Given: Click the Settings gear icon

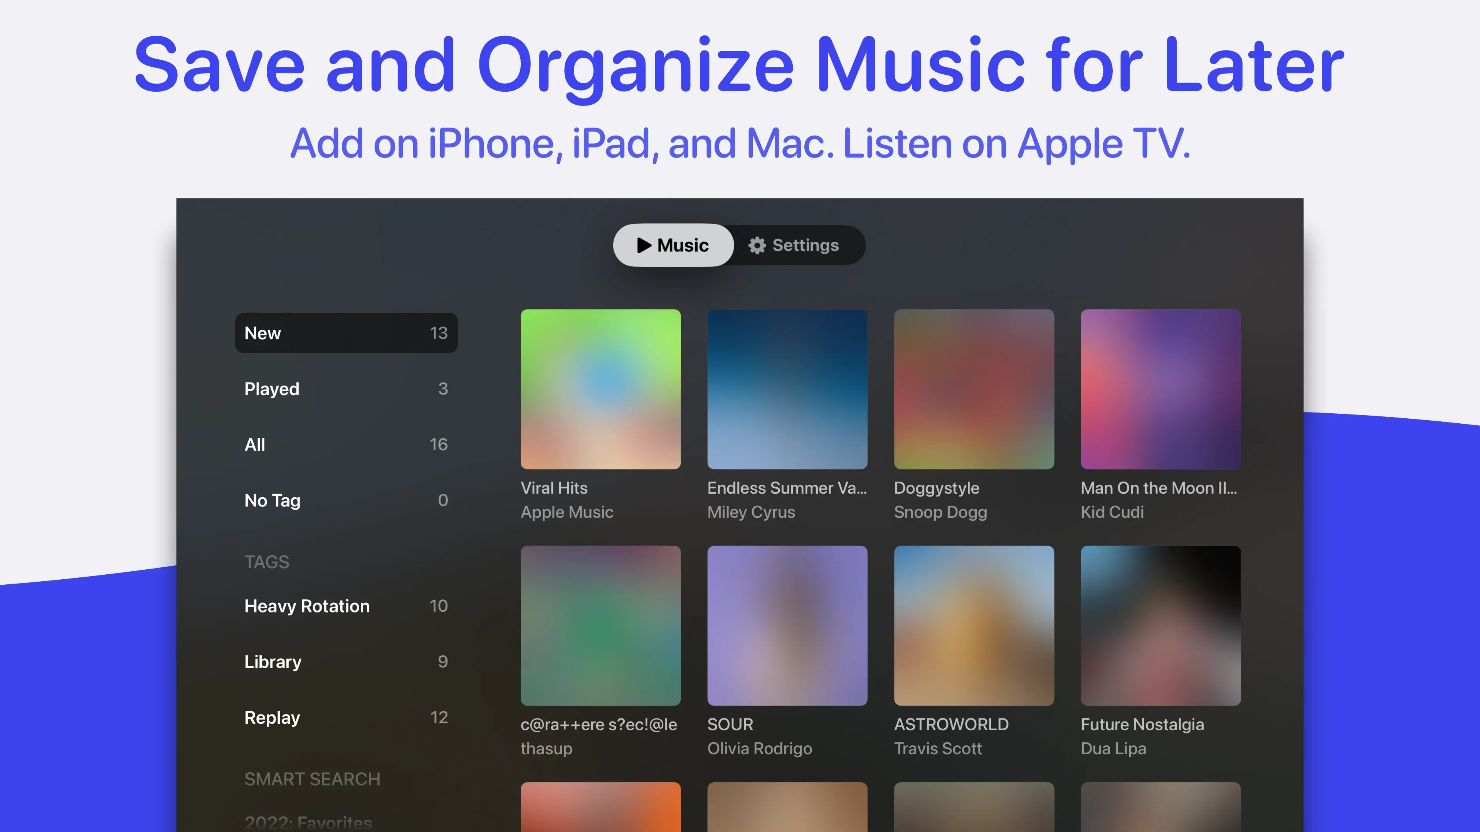Looking at the screenshot, I should coord(757,245).
